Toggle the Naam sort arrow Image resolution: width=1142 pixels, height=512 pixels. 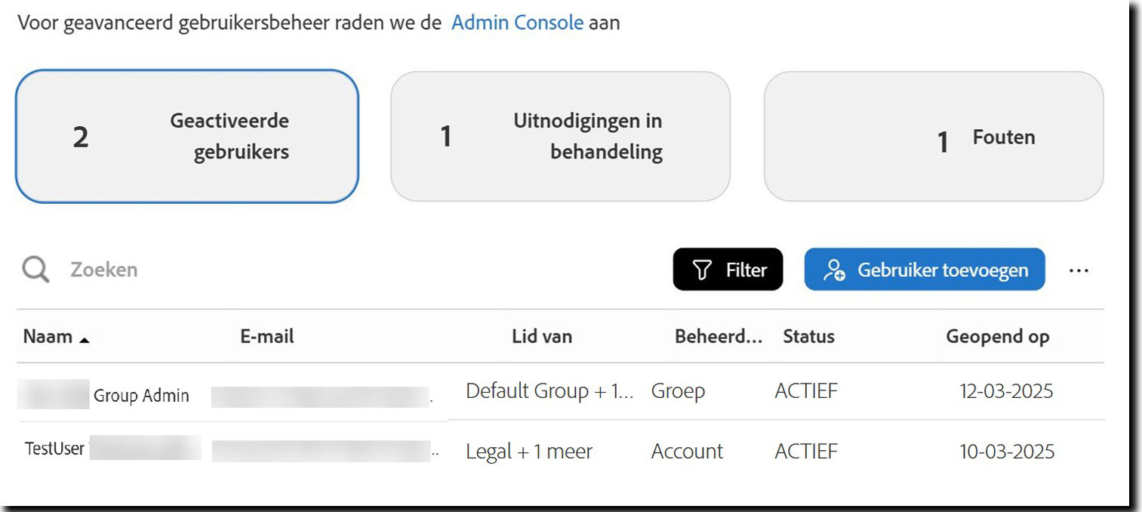[x=84, y=339]
